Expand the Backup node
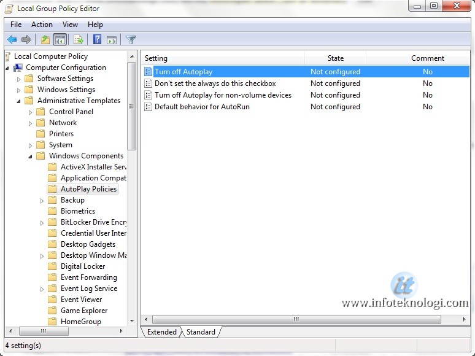 click(x=42, y=201)
